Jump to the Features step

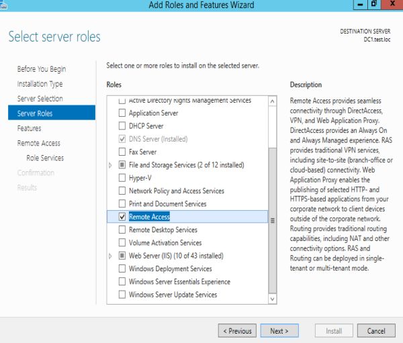pos(29,128)
